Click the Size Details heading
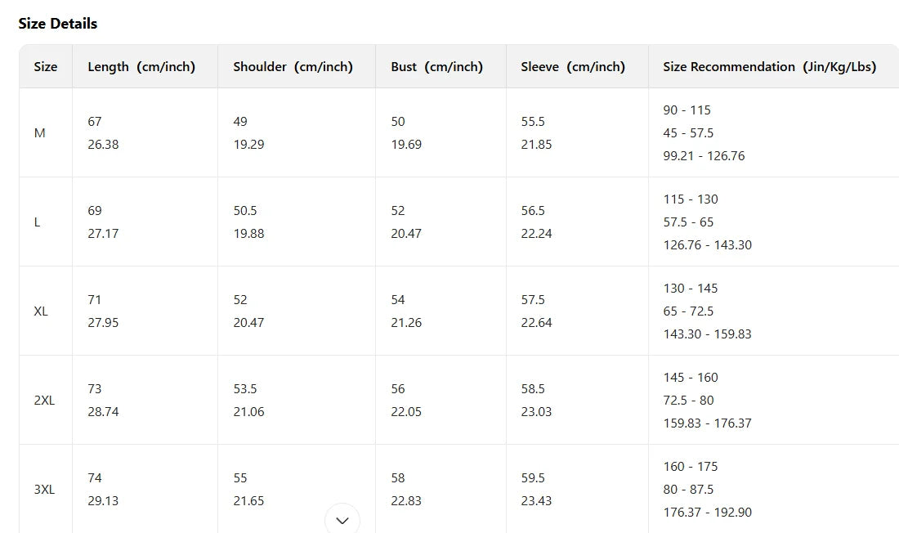 pos(58,24)
